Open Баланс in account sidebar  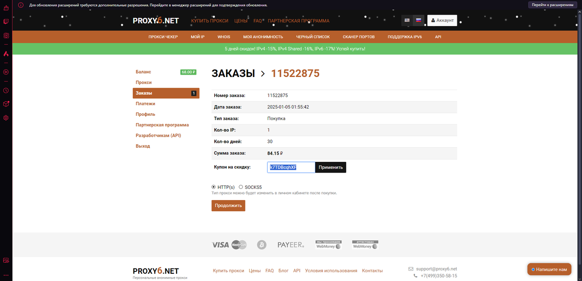pyautogui.click(x=144, y=72)
